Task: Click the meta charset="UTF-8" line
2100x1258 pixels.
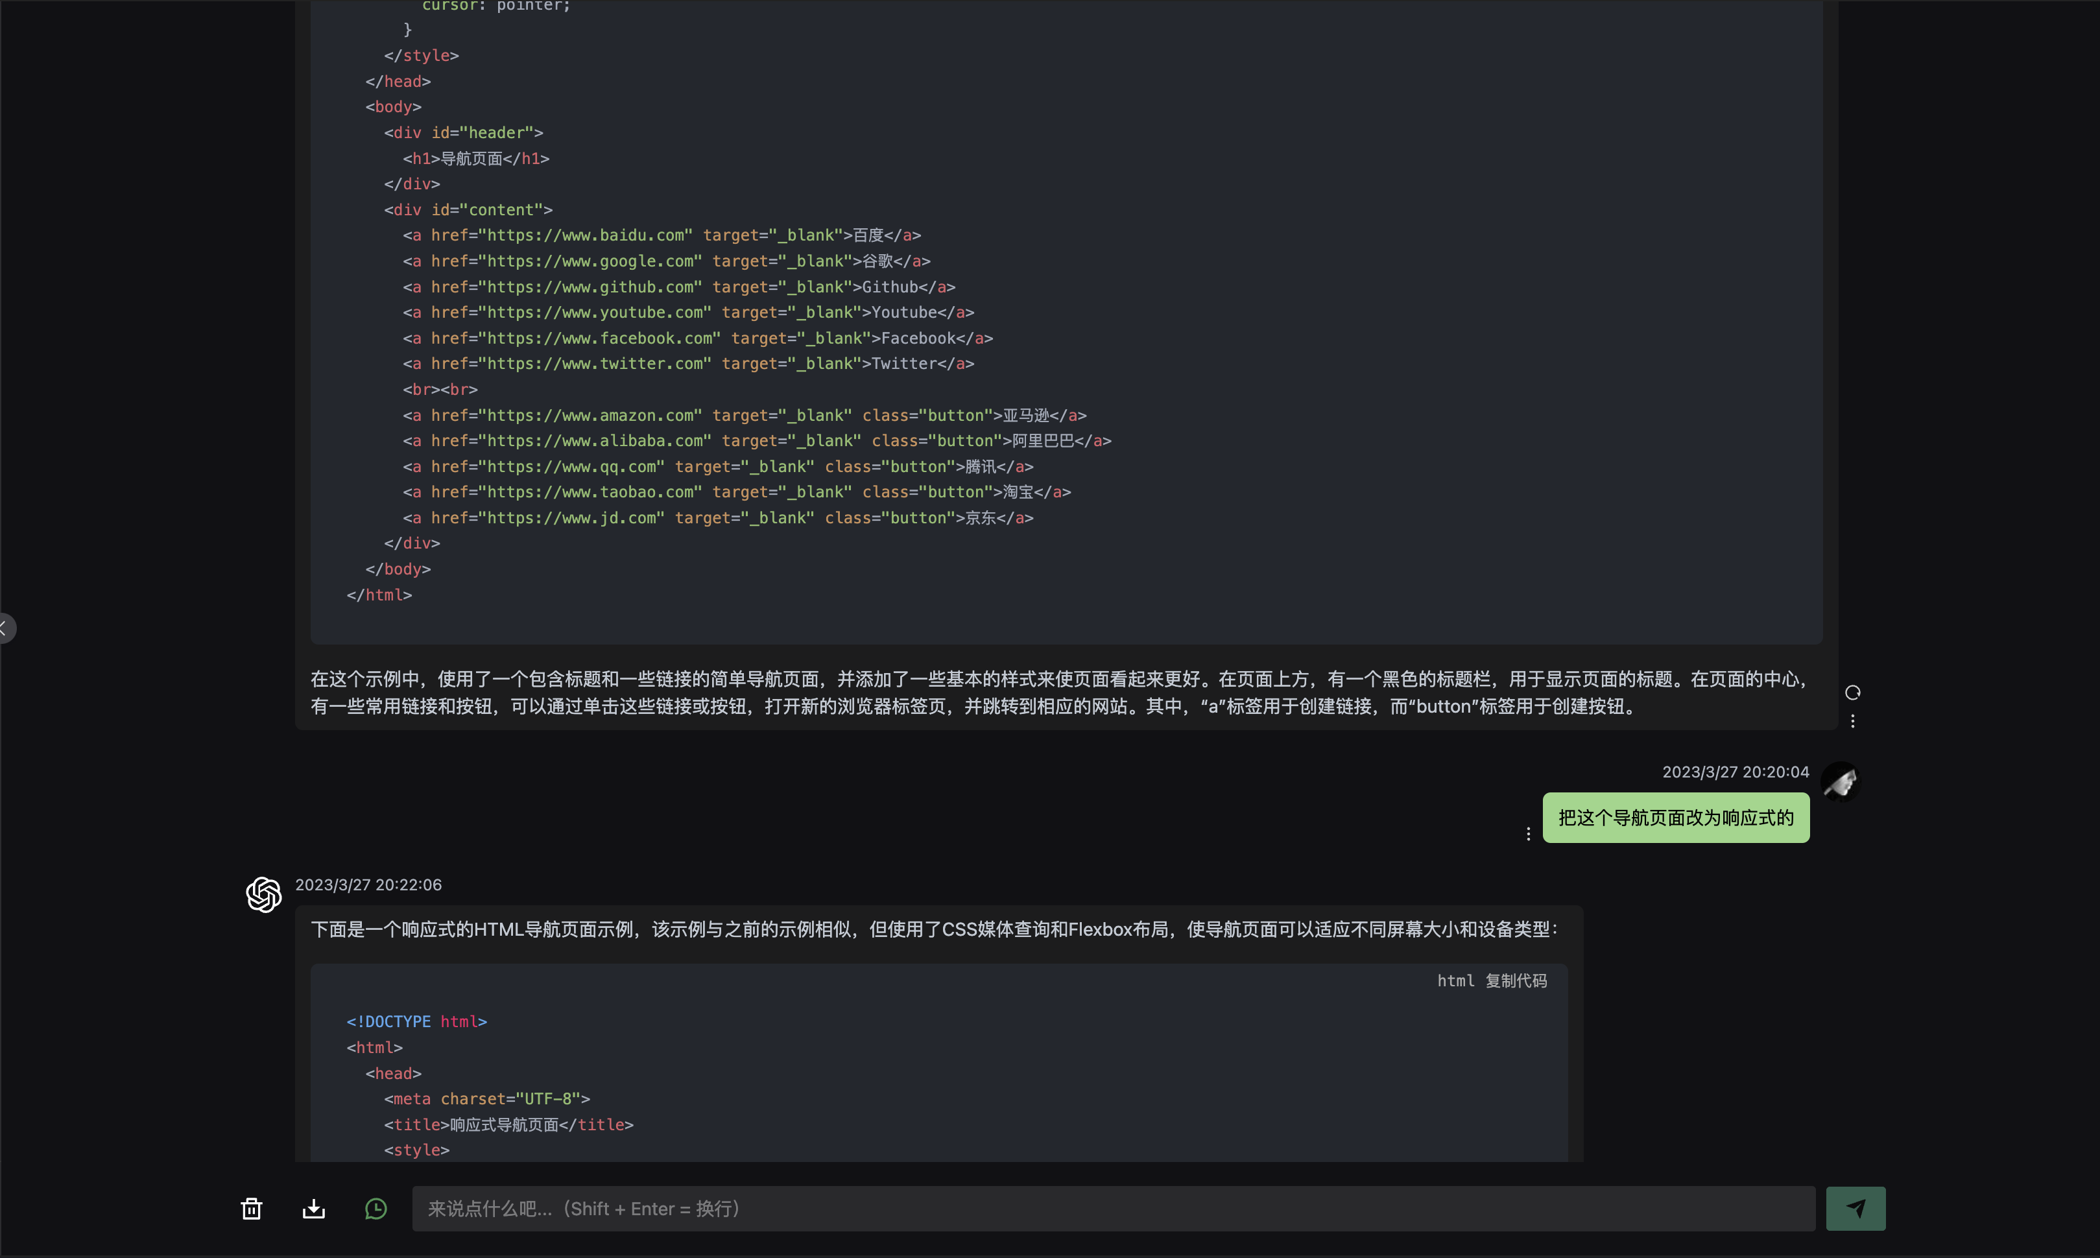Action: coord(486,1100)
